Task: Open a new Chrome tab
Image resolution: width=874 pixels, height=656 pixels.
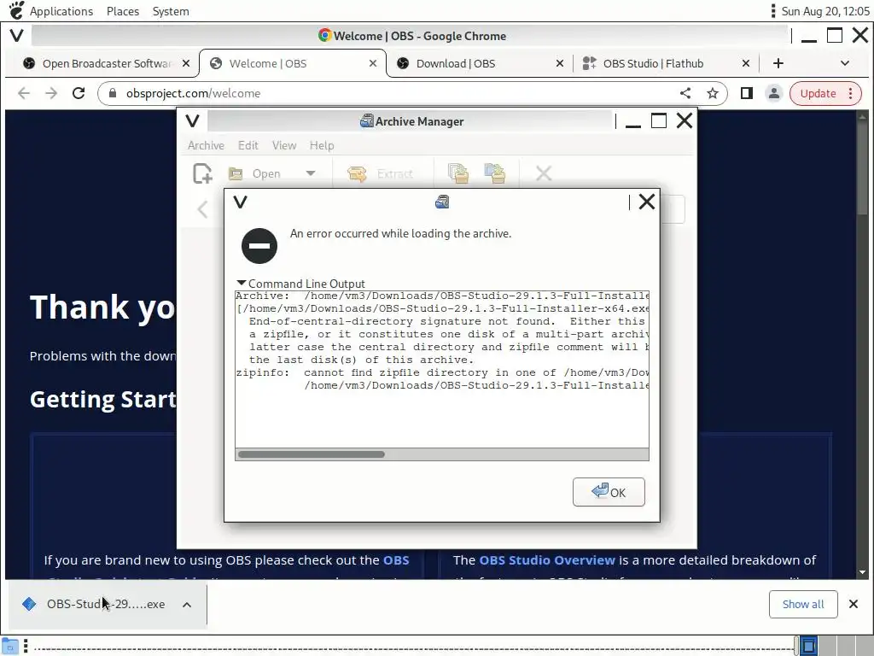Action: click(778, 63)
